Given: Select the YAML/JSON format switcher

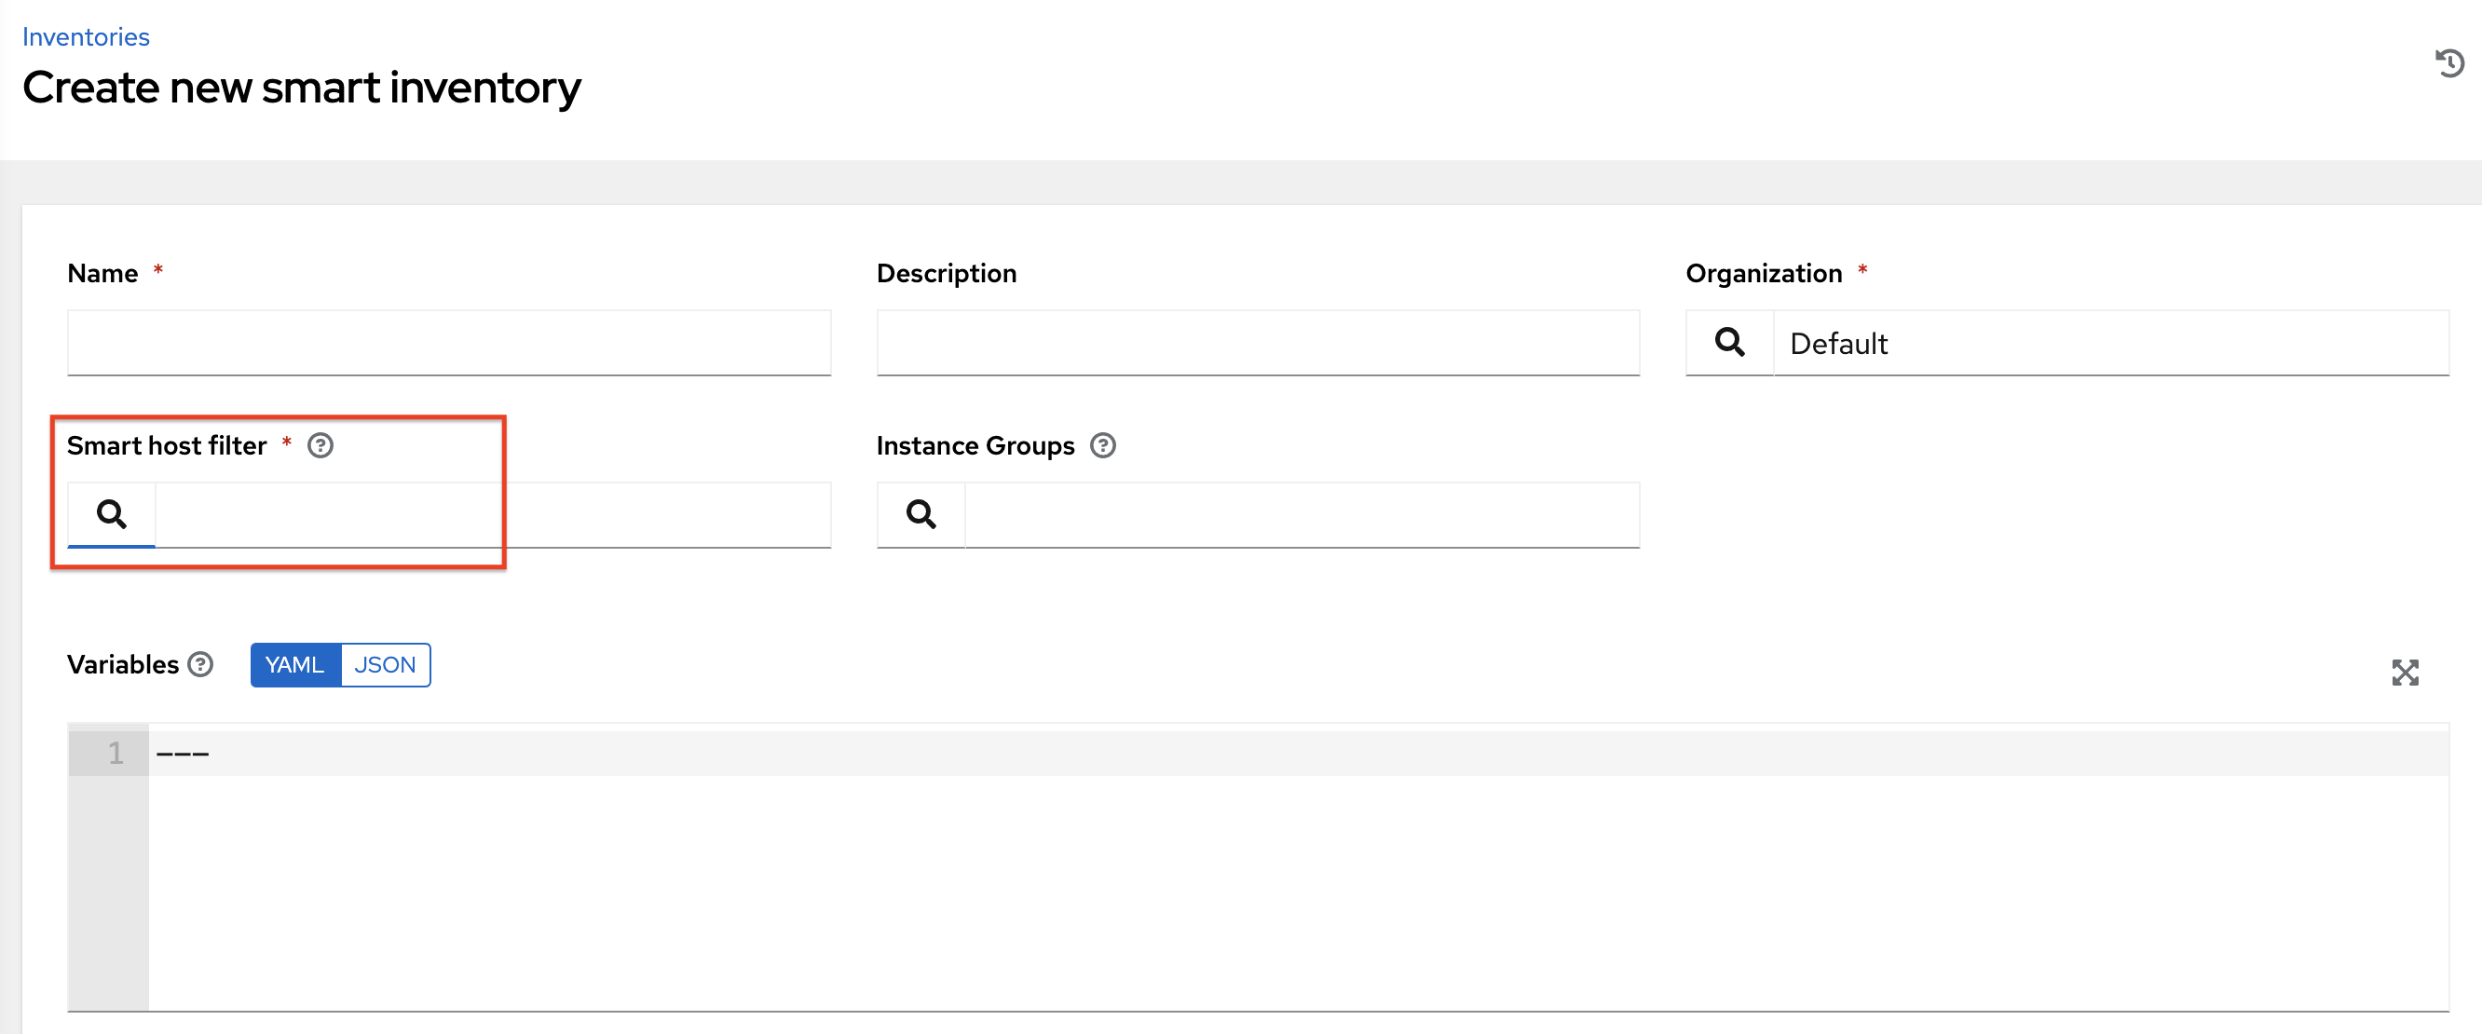Looking at the screenshot, I should coord(340,664).
